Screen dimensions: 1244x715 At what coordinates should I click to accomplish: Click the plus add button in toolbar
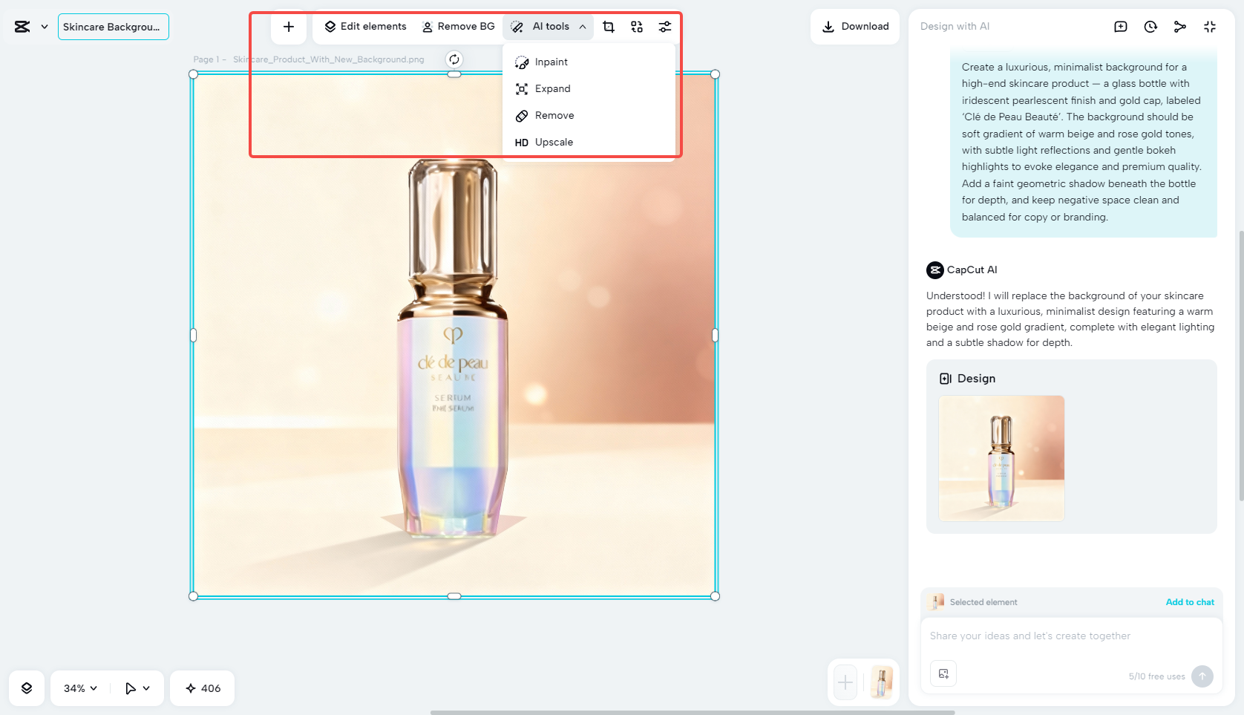point(289,27)
